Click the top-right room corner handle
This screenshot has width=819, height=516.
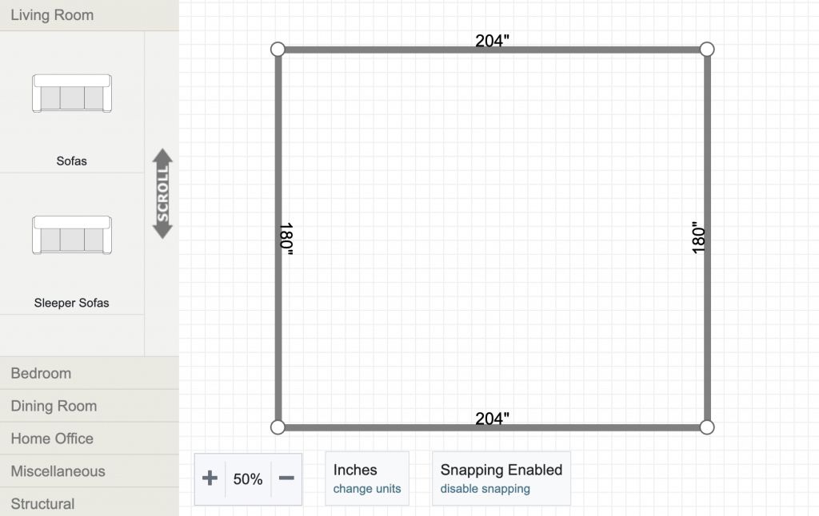pos(707,50)
